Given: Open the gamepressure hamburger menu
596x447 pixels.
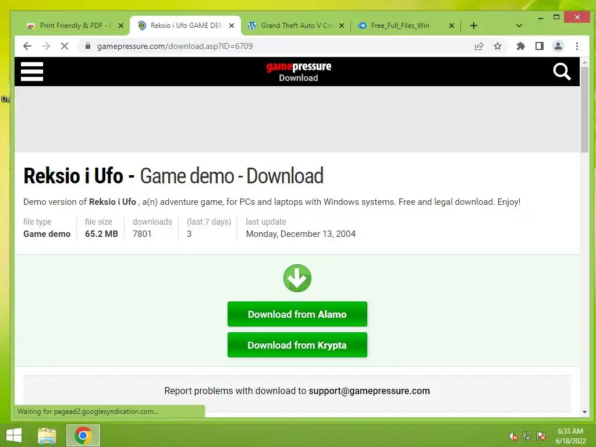Looking at the screenshot, I should [32, 72].
